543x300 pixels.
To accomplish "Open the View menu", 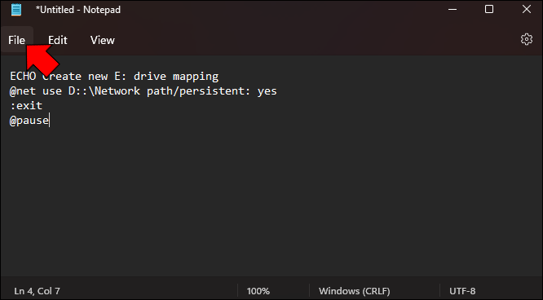I will pos(103,40).
